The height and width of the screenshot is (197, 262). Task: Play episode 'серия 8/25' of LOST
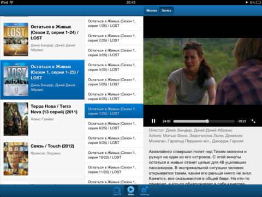pyautogui.click(x=114, y=126)
